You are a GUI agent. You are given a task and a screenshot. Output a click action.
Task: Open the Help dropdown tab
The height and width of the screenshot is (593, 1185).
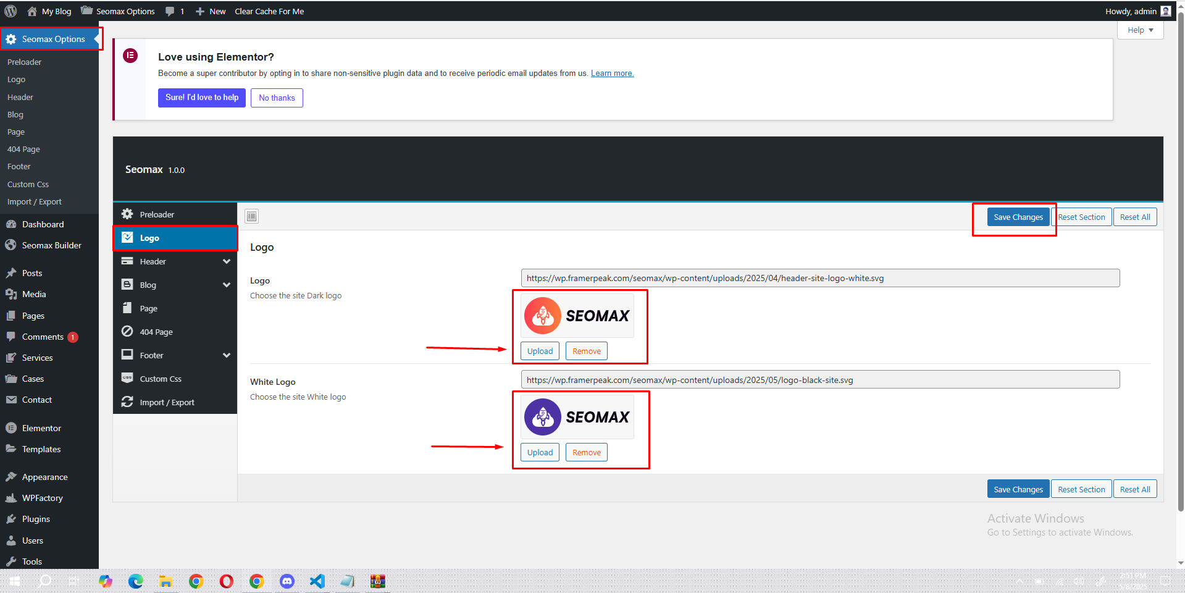1140,30
